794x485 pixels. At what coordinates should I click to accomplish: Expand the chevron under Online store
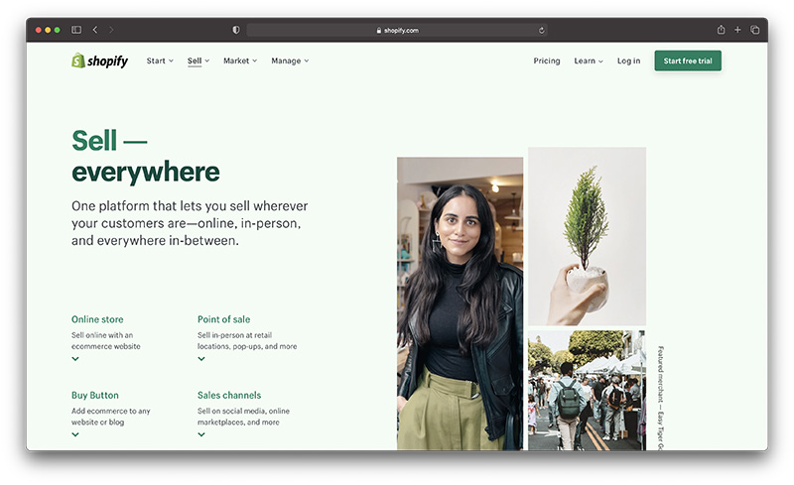point(75,359)
